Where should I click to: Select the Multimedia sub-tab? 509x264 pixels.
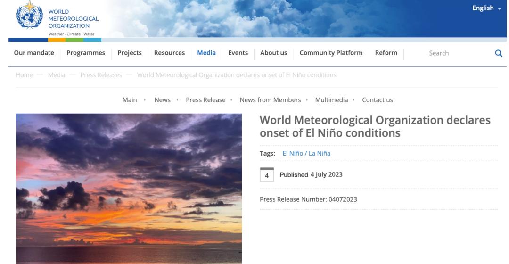pos(331,100)
